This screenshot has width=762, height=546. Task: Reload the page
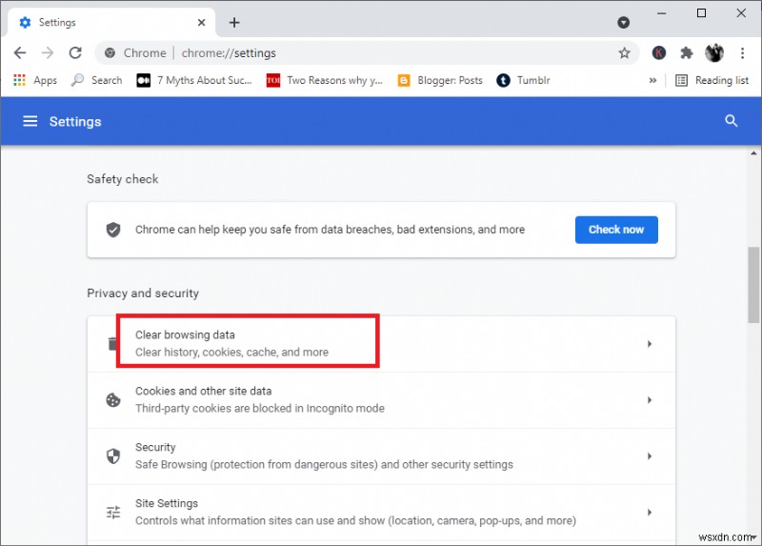tap(75, 53)
